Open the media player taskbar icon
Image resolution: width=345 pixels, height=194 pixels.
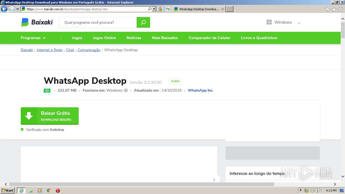coord(40,190)
